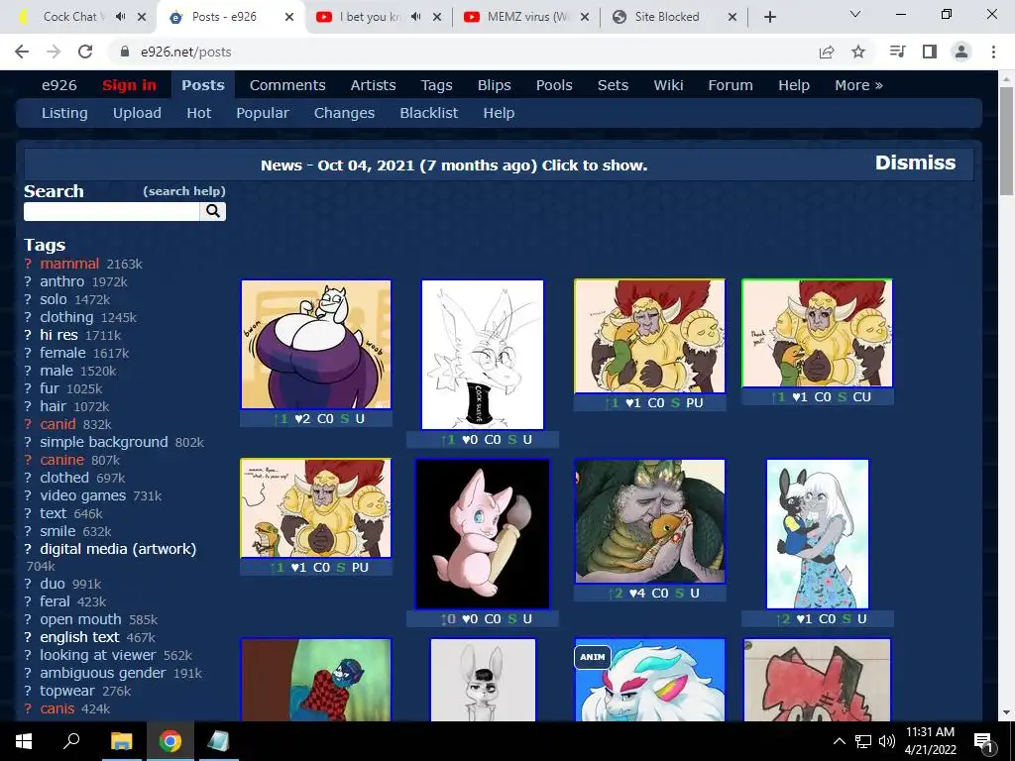Screen dimensions: 1015x761
Task: Click the 'video games' tag link
Action: point(83,495)
